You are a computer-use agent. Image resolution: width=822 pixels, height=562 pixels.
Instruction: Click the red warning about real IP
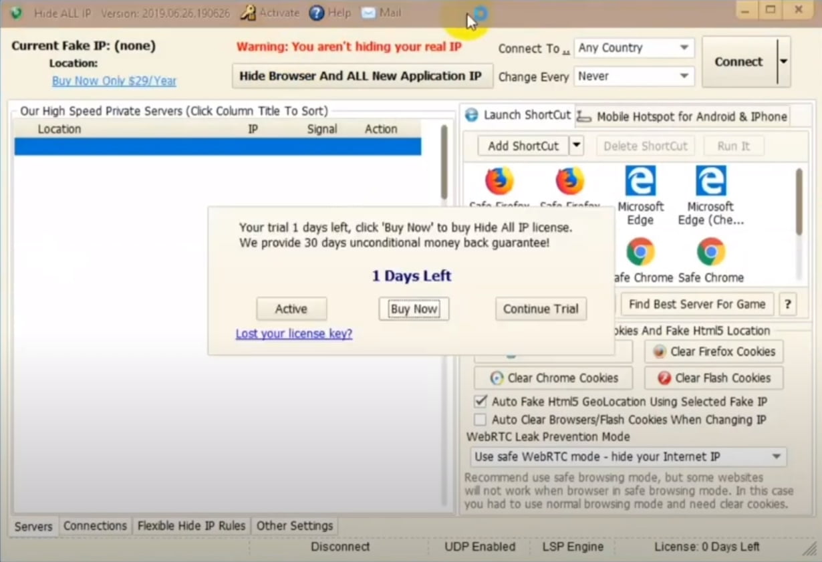click(x=349, y=47)
